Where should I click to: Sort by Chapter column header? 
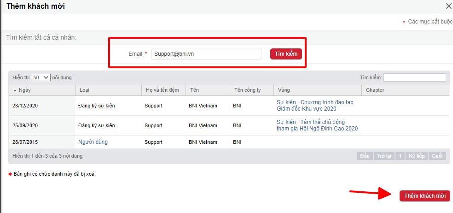point(406,90)
